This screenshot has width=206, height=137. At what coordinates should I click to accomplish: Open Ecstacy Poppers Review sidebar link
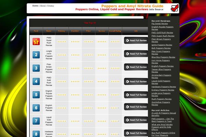(163, 90)
